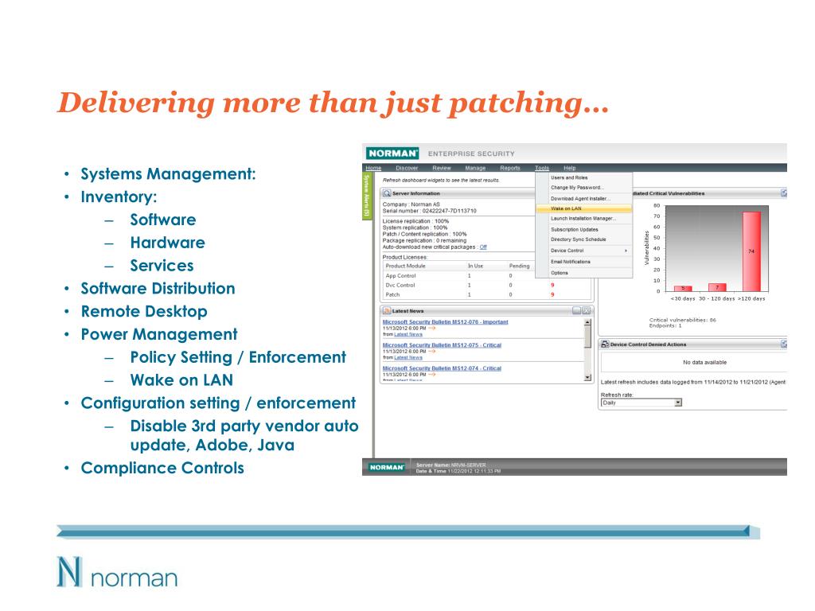The width and height of the screenshot is (815, 611).
Task: Open the Refresh rate Daily dropdown
Action: point(678,403)
